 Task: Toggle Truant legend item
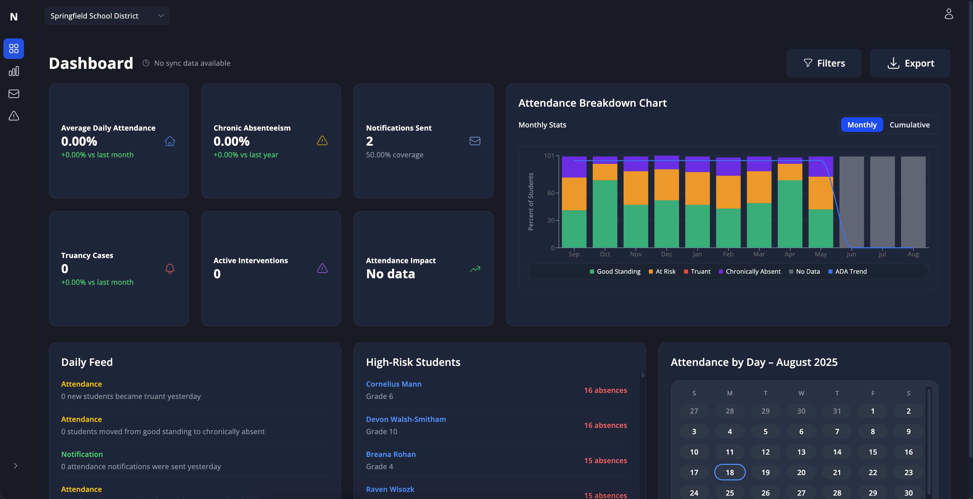697,272
